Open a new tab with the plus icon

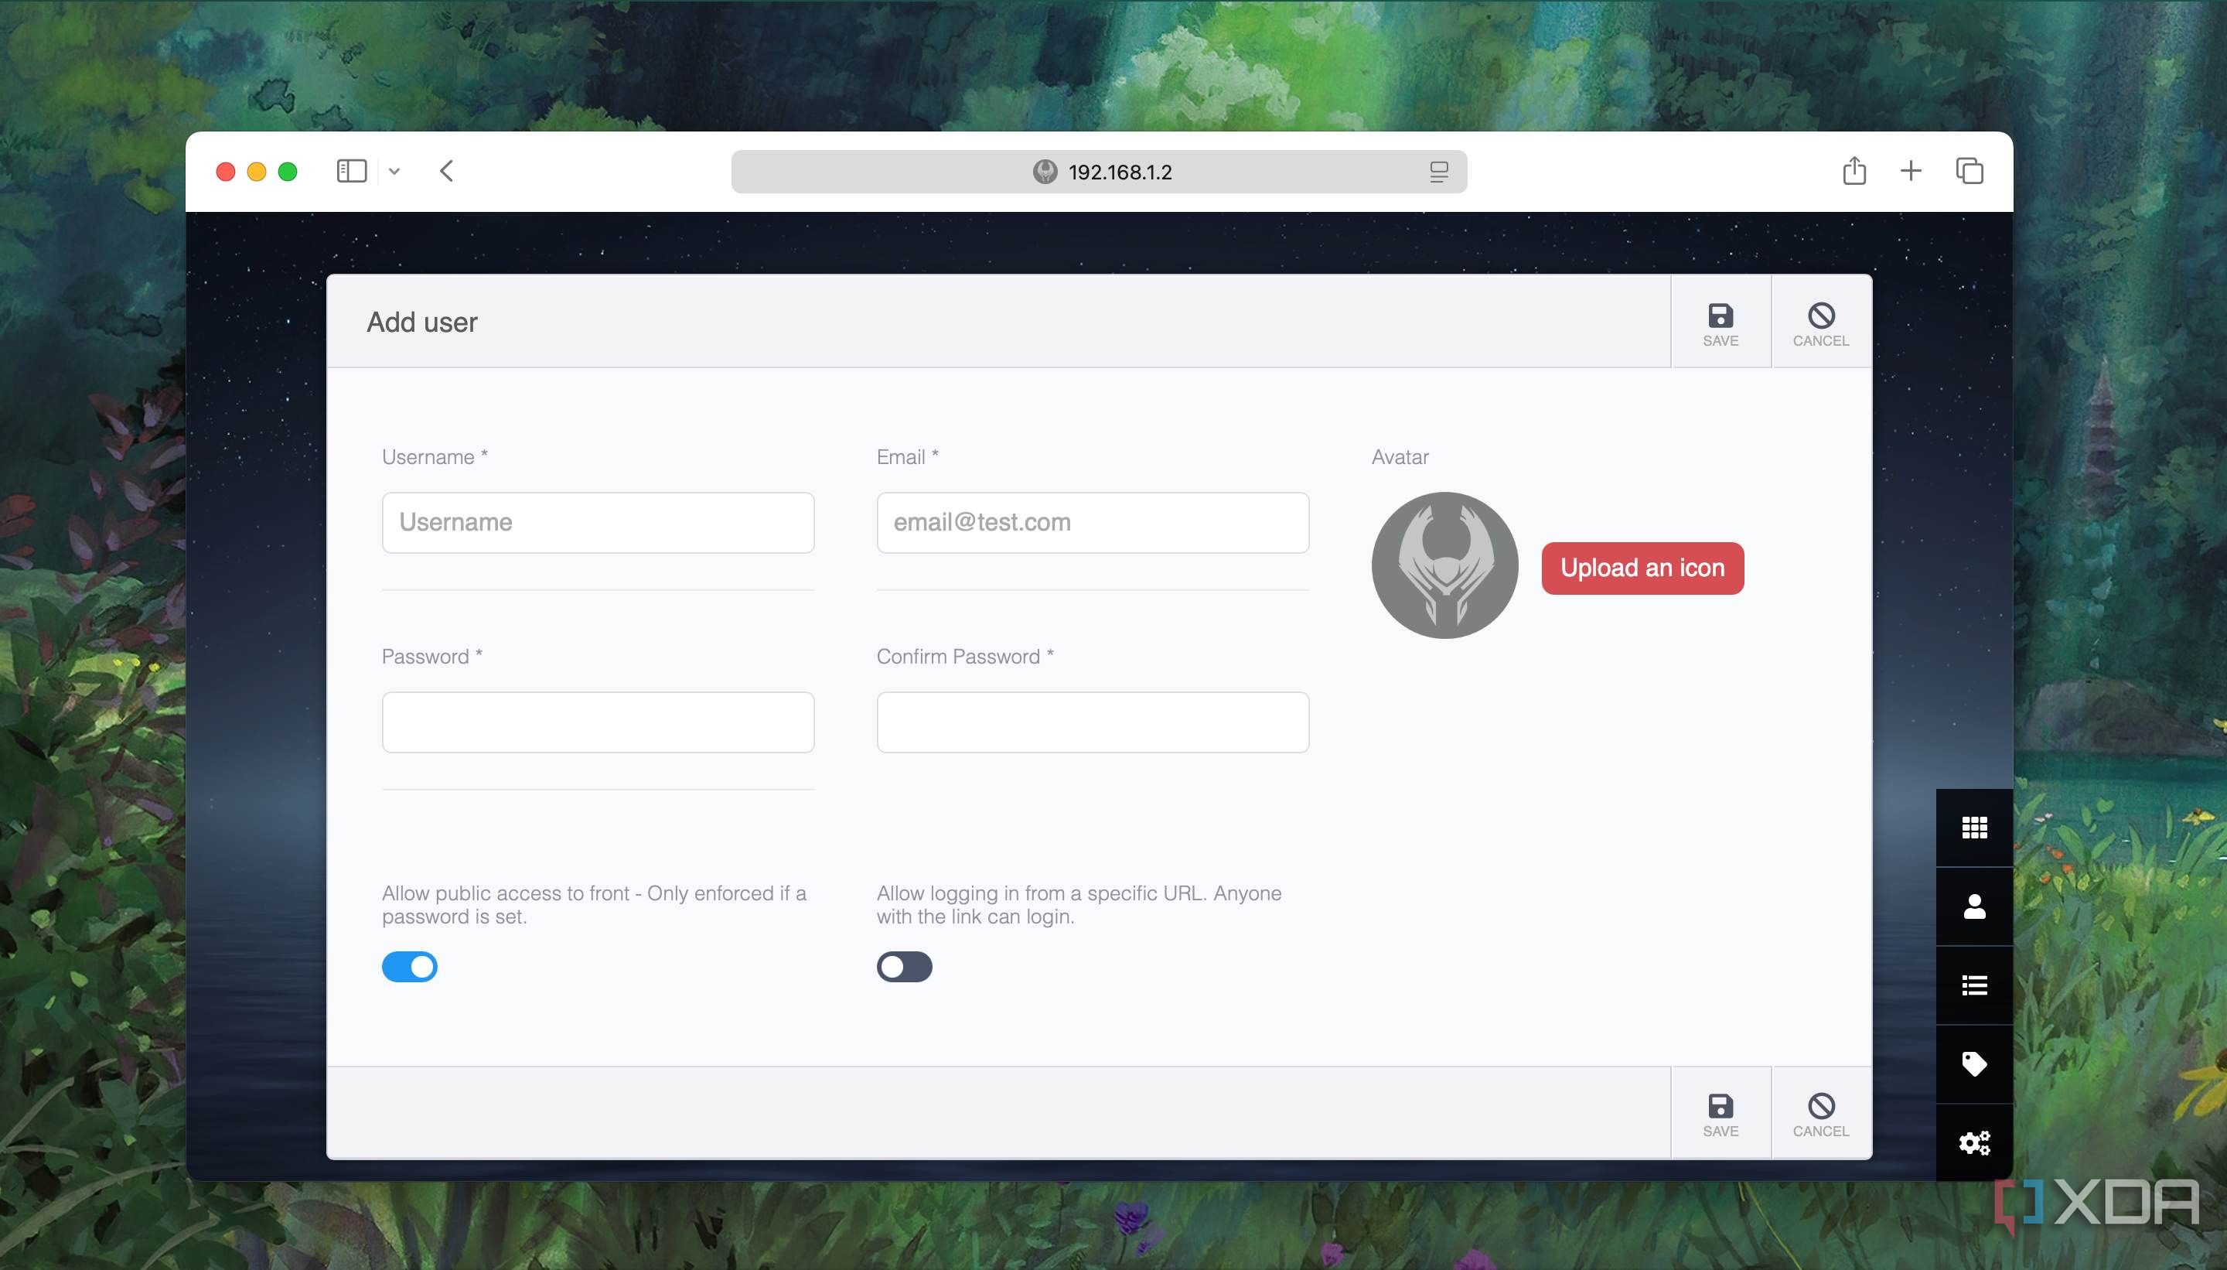click(1911, 171)
